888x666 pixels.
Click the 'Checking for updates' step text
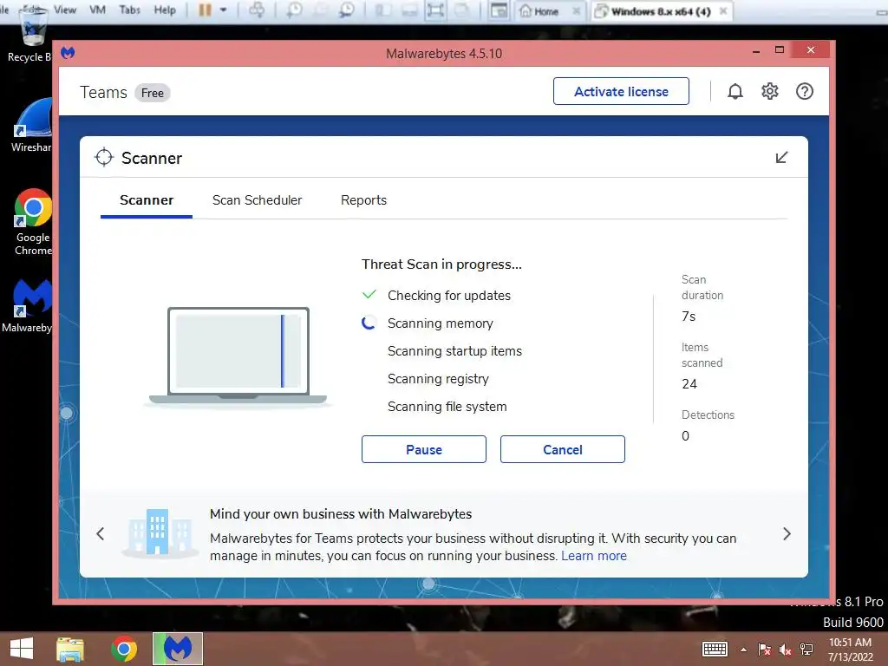point(448,295)
